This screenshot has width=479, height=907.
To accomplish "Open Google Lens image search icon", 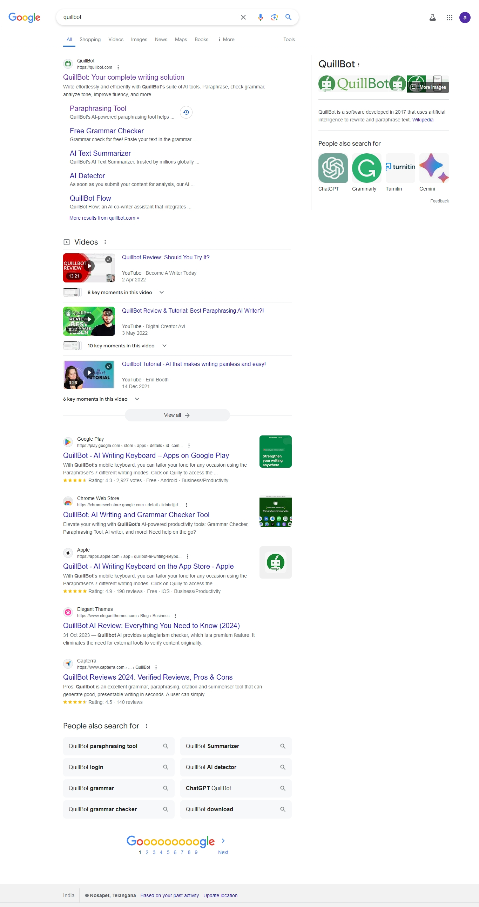I will pos(274,17).
